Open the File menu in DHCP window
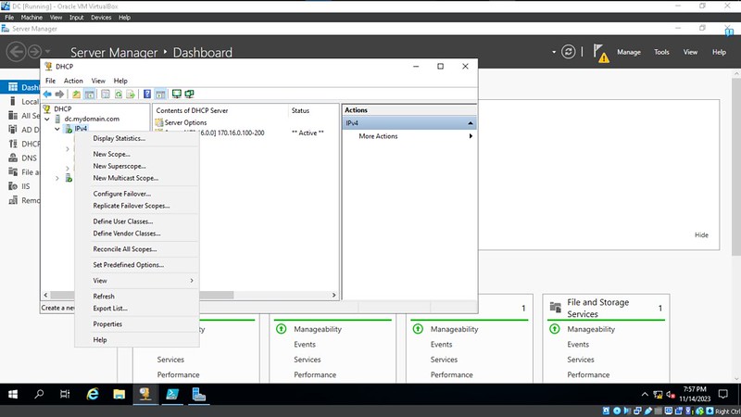The width and height of the screenshot is (741, 417). (x=50, y=81)
